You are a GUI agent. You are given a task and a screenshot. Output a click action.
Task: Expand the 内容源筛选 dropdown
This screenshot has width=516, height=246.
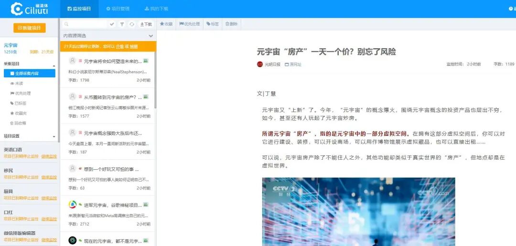click(150, 36)
